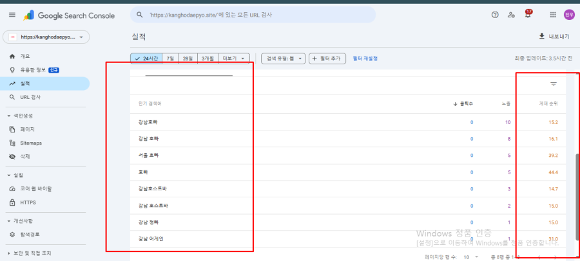Collapse the 색인생성 sidebar section
The width and height of the screenshot is (580, 261).
coord(8,116)
